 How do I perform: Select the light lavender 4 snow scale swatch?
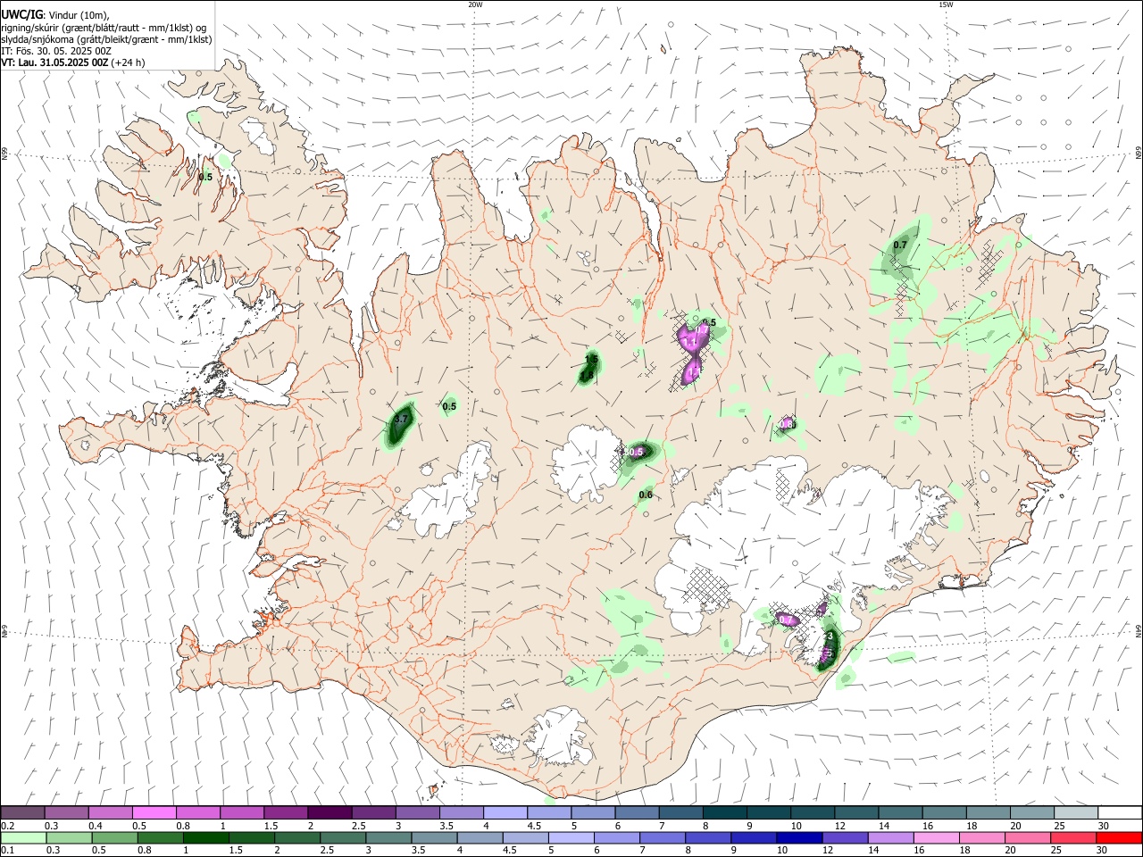tap(505, 812)
